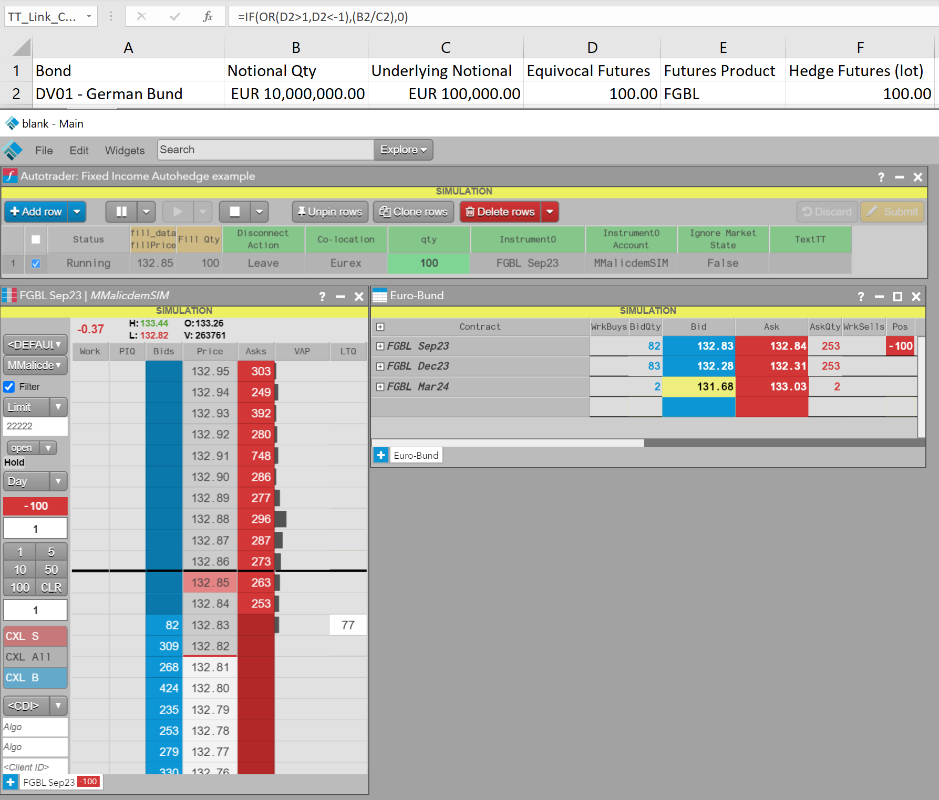Add new tab beside FGBL Sep23
The height and width of the screenshot is (800, 939).
point(10,782)
